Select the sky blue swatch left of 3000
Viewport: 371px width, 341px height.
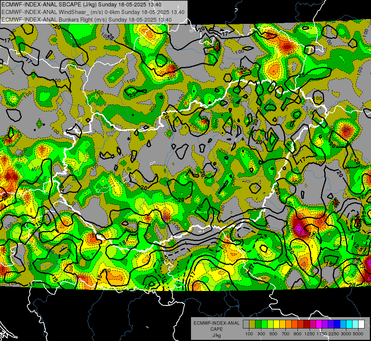point(343,324)
